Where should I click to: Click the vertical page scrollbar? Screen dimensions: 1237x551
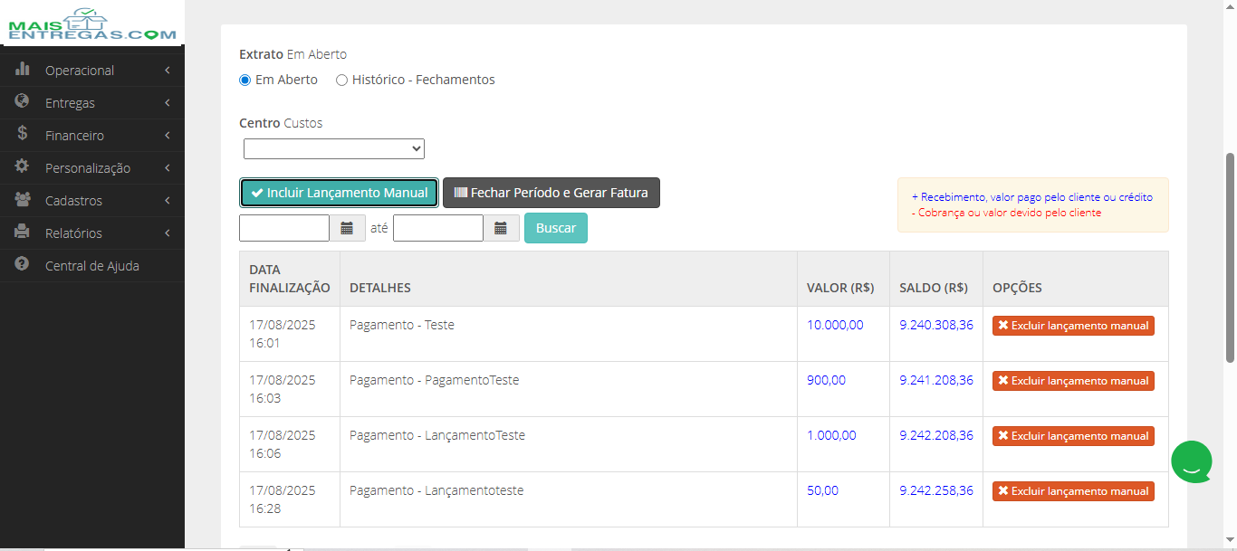point(1230,258)
